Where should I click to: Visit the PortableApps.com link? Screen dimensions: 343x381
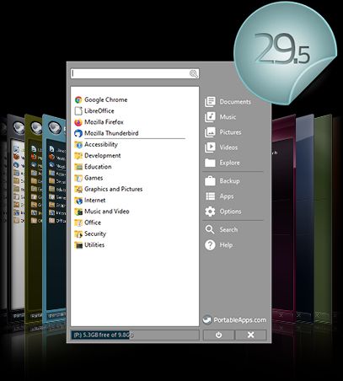point(234,320)
